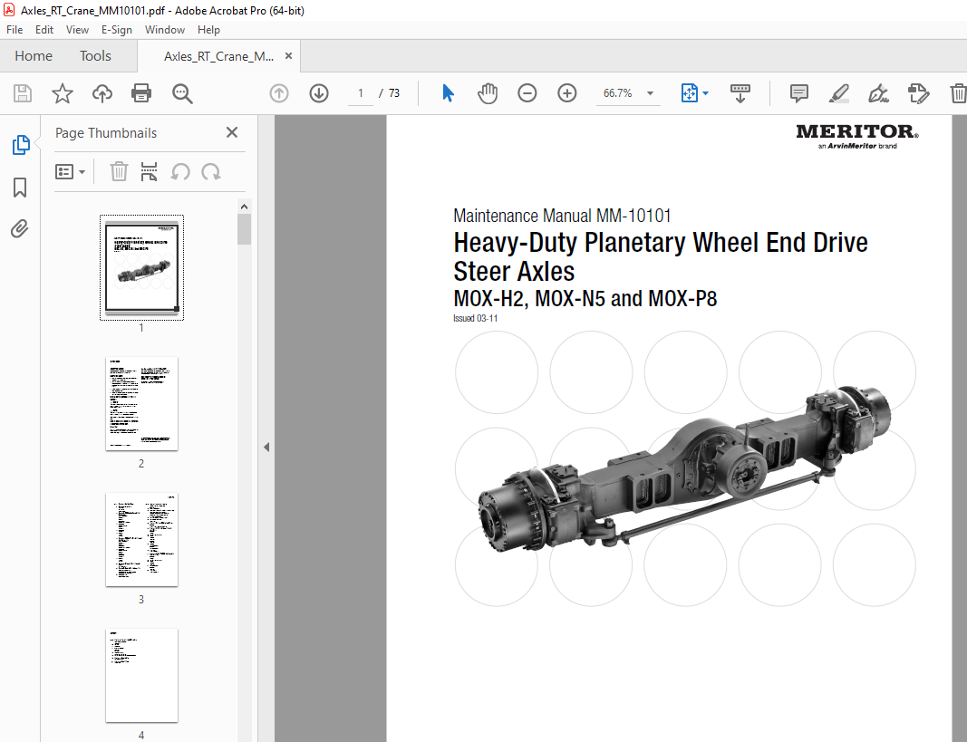The height and width of the screenshot is (742, 967).
Task: Go to the next page
Action: coord(318,92)
